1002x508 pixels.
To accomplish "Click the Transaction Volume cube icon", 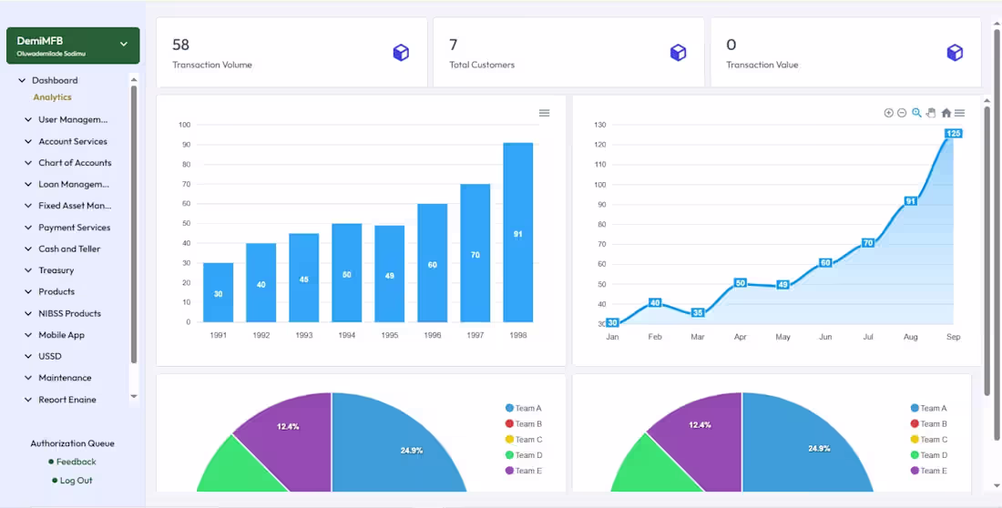I will tap(401, 53).
